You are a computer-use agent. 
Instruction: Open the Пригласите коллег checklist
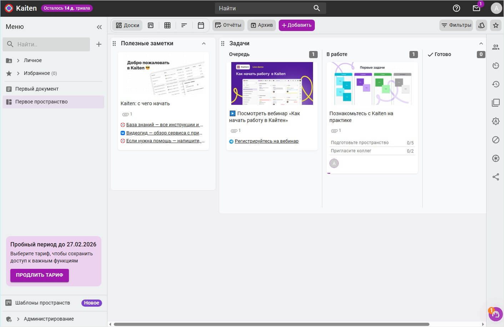[x=372, y=151]
